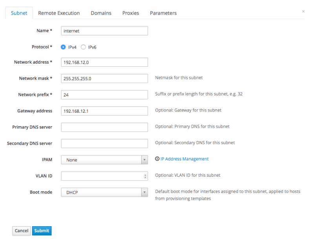Expand the Boot mode dropdown

(104, 192)
